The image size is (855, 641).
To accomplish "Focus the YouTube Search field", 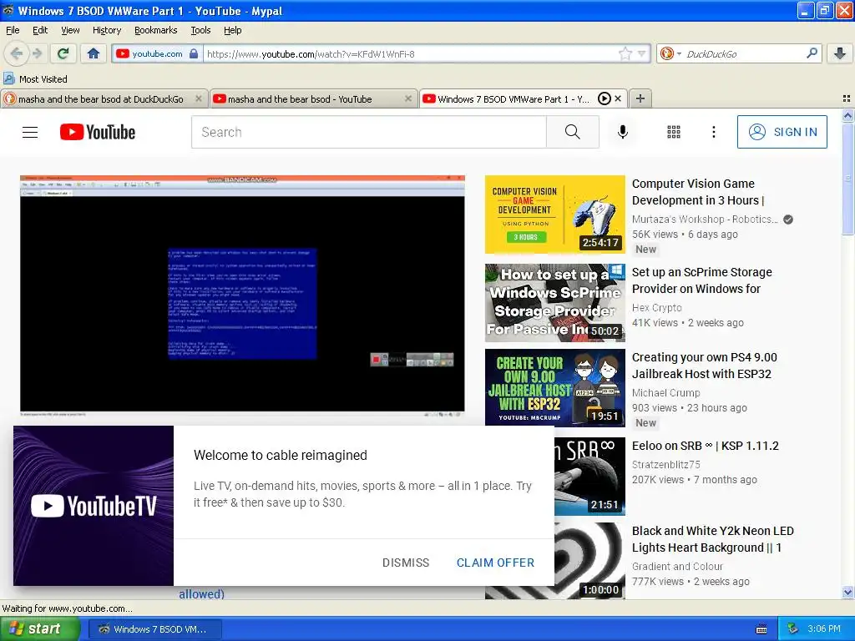I will [368, 132].
